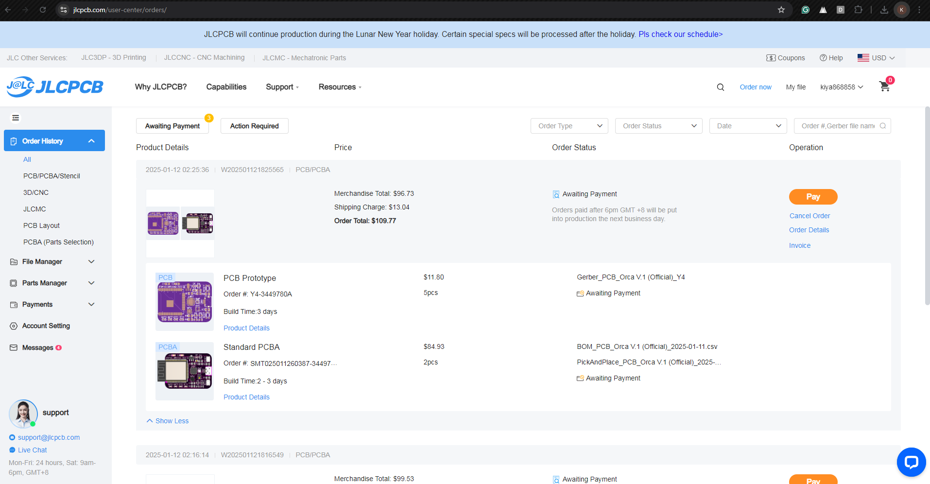The height and width of the screenshot is (484, 930).
Task: Click search icon in order number field
Action: tap(883, 126)
